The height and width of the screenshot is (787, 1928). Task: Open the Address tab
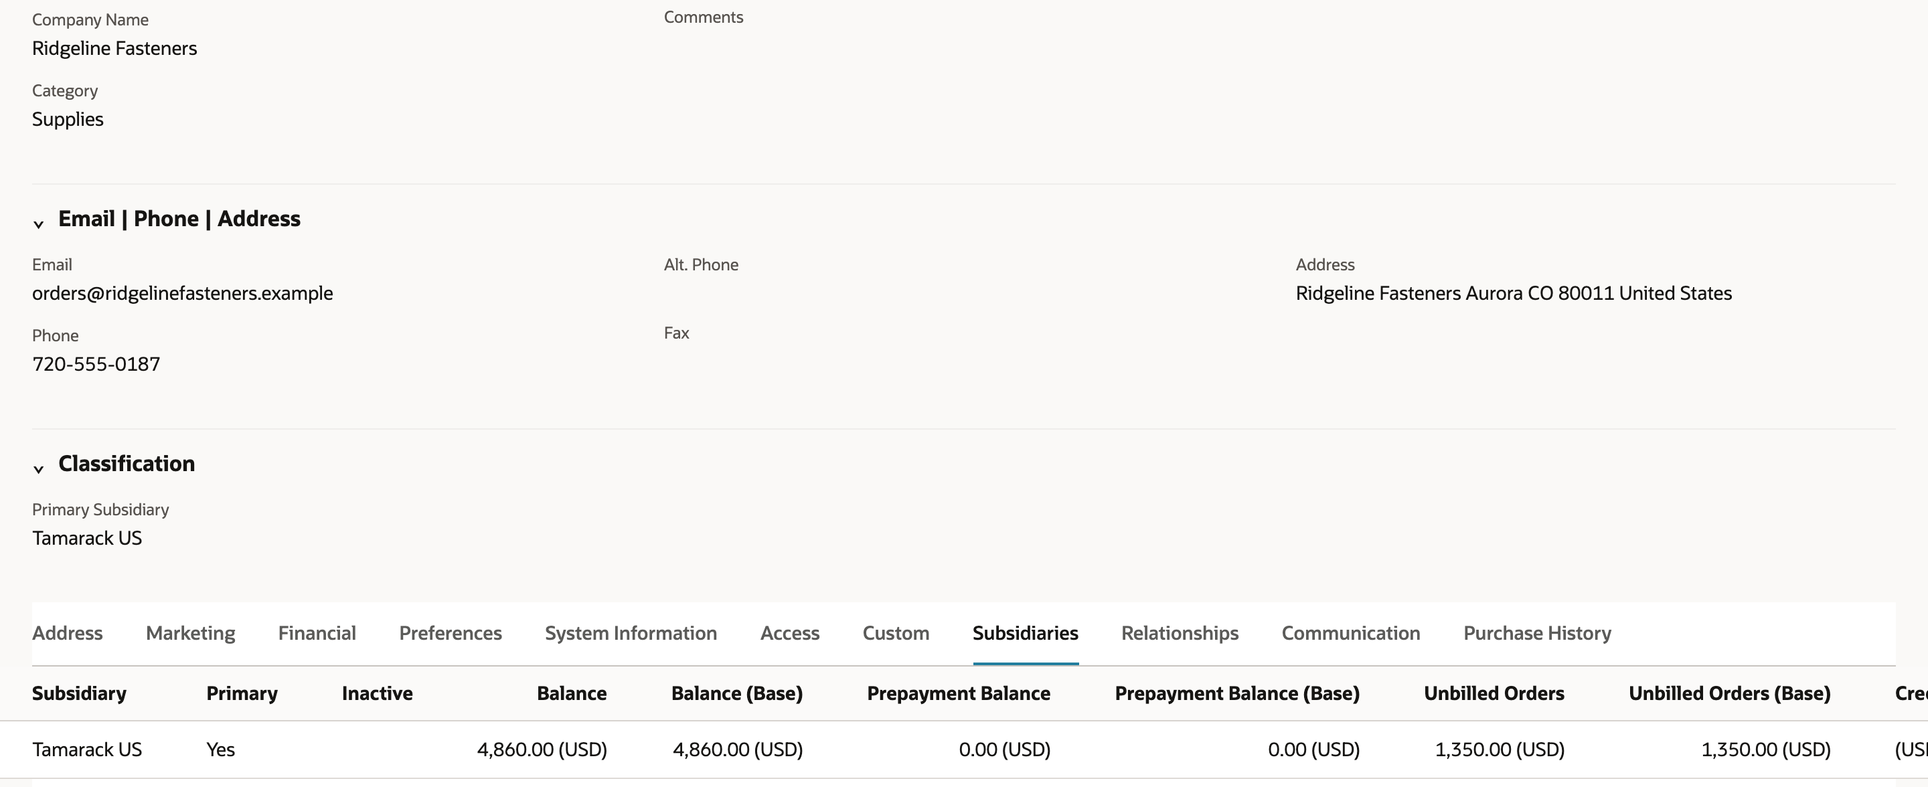68,633
